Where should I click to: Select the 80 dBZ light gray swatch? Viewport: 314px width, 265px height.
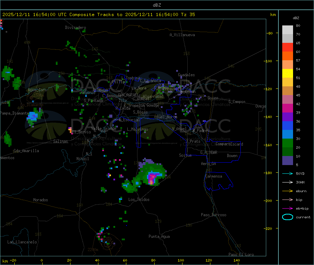(287, 30)
